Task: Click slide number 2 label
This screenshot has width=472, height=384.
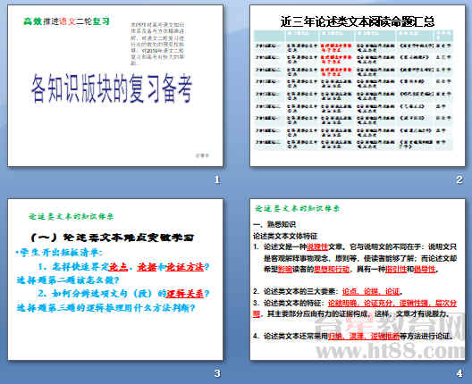Action: pos(459,179)
